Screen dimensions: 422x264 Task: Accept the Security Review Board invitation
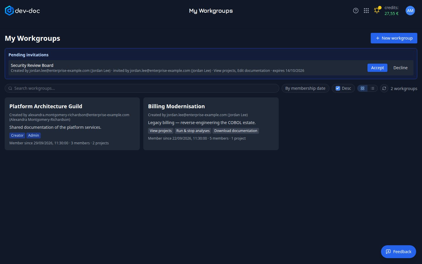(377, 68)
